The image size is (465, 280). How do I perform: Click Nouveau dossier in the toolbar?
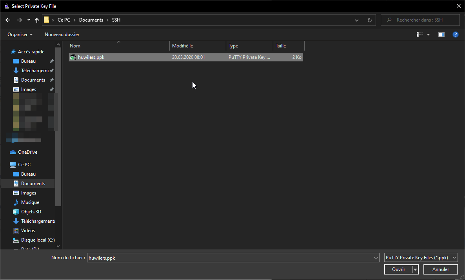(x=62, y=35)
